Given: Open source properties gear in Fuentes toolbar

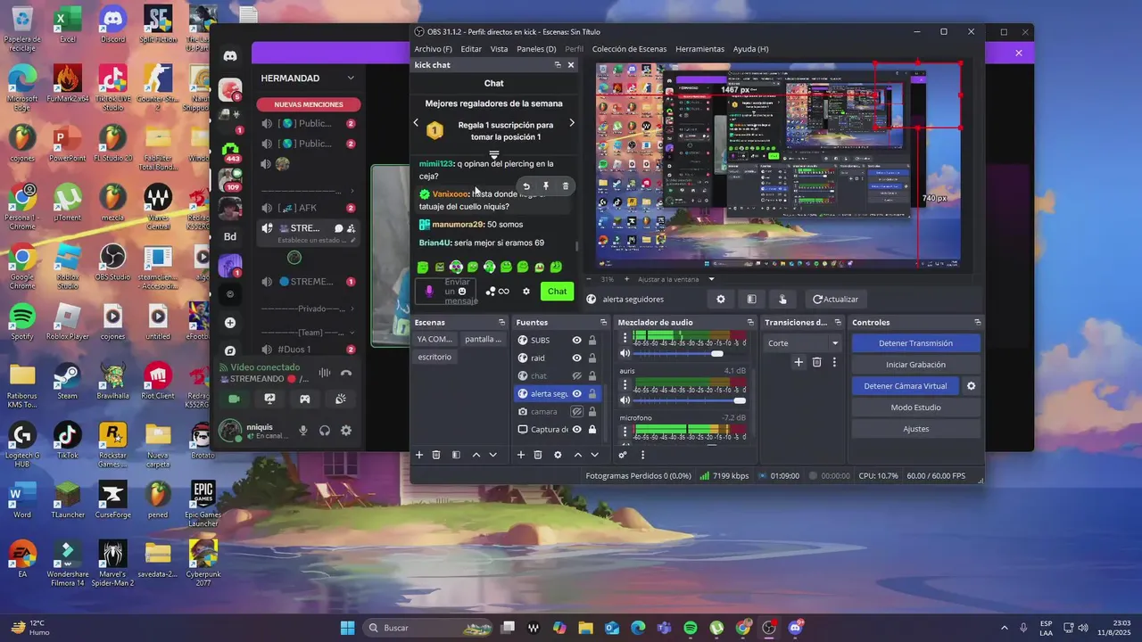Looking at the screenshot, I should [x=558, y=455].
